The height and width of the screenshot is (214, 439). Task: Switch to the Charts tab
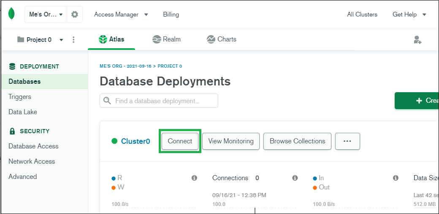click(222, 39)
